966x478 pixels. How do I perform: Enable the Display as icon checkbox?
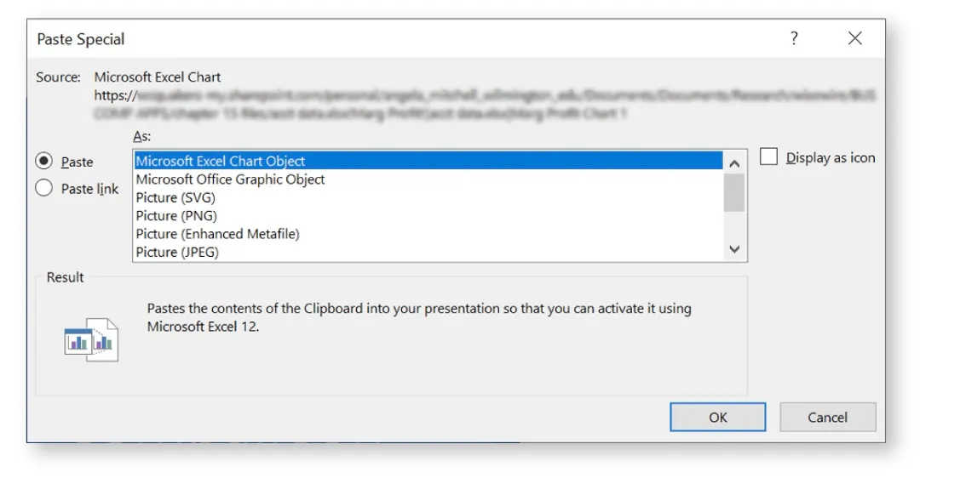[x=769, y=157]
